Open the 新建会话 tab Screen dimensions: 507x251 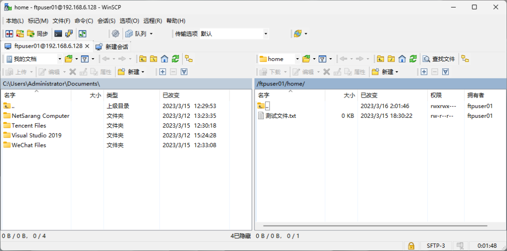click(x=113, y=46)
